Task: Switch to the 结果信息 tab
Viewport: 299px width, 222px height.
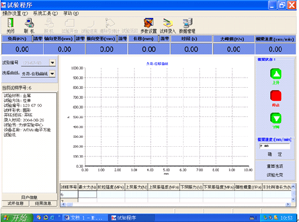Action: click(43, 203)
